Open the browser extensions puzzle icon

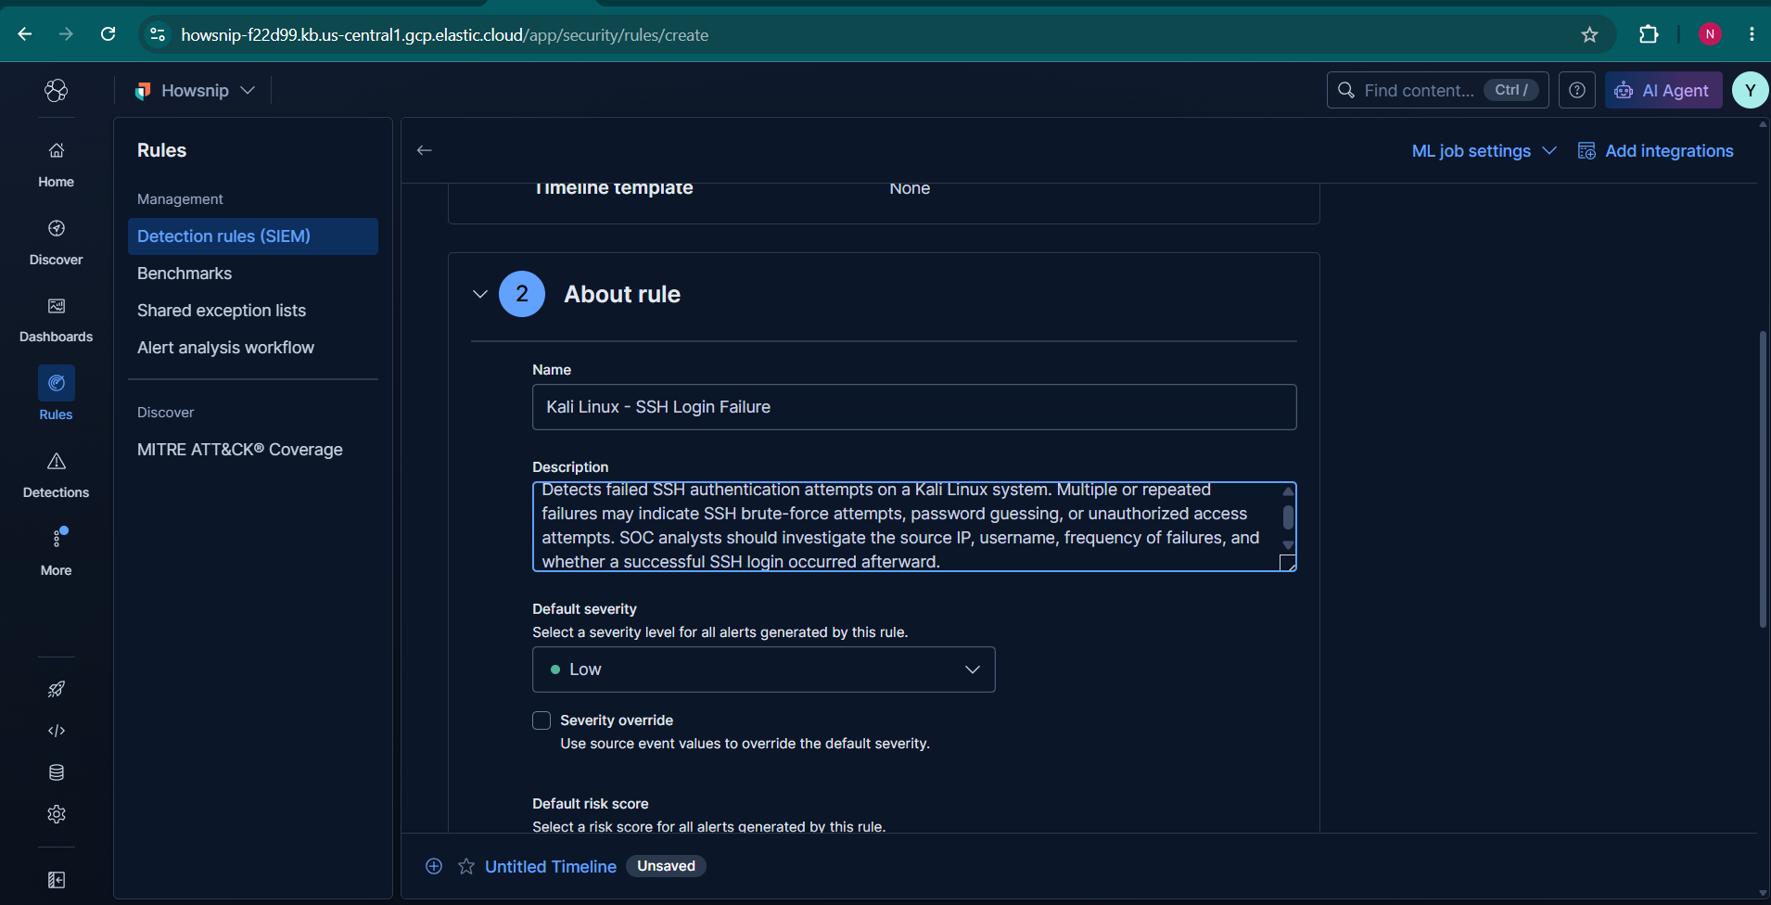pyautogui.click(x=1649, y=34)
